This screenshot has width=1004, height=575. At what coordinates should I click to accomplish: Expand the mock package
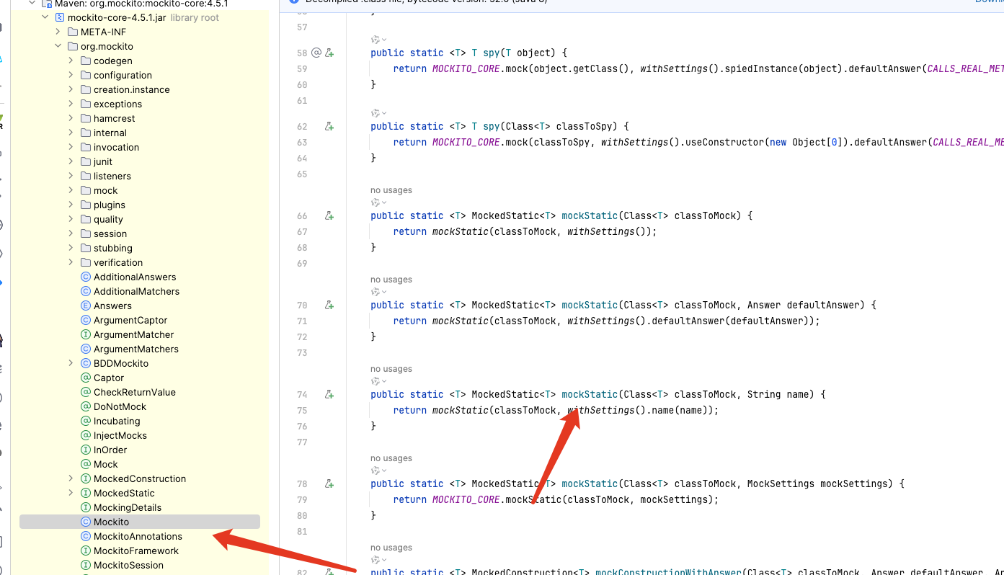[x=71, y=190]
